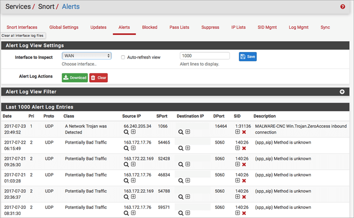
Task: Add destination IP of 20:49:52 alert to suppress list
Action: point(188,132)
